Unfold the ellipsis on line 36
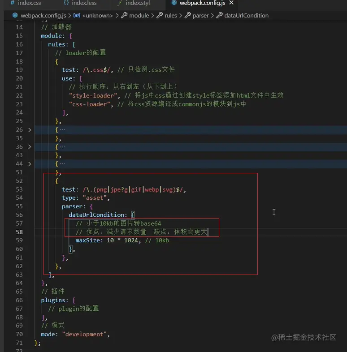Viewport: 347px width, 352px height. [62, 146]
